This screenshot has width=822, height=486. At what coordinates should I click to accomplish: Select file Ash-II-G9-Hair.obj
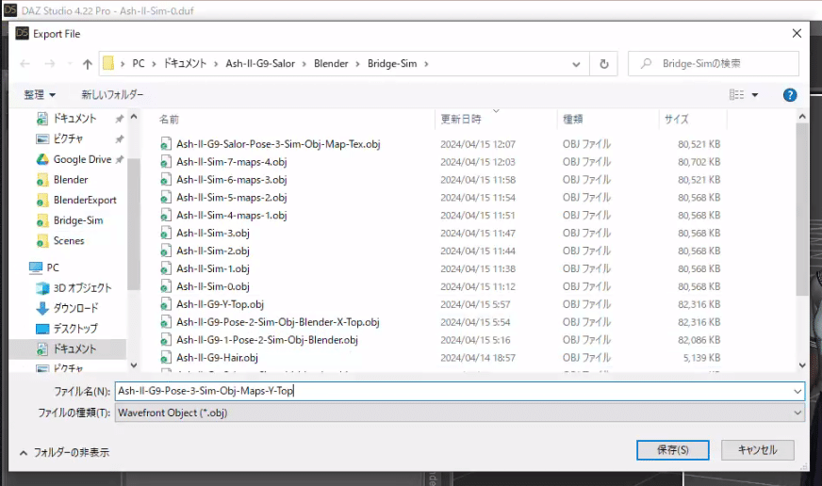pos(217,358)
